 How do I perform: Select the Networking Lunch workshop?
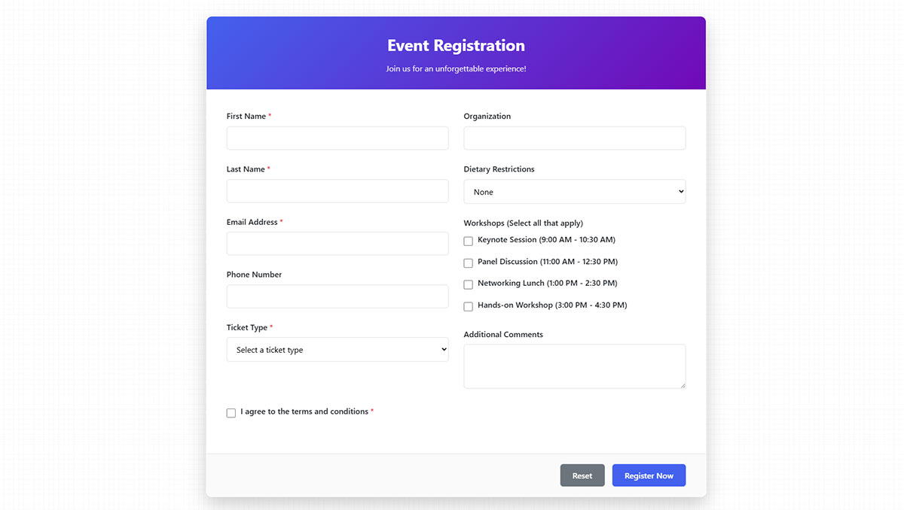468,284
